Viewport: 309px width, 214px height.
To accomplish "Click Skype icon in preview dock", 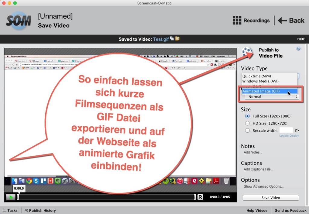I will pyautogui.click(x=36, y=181).
